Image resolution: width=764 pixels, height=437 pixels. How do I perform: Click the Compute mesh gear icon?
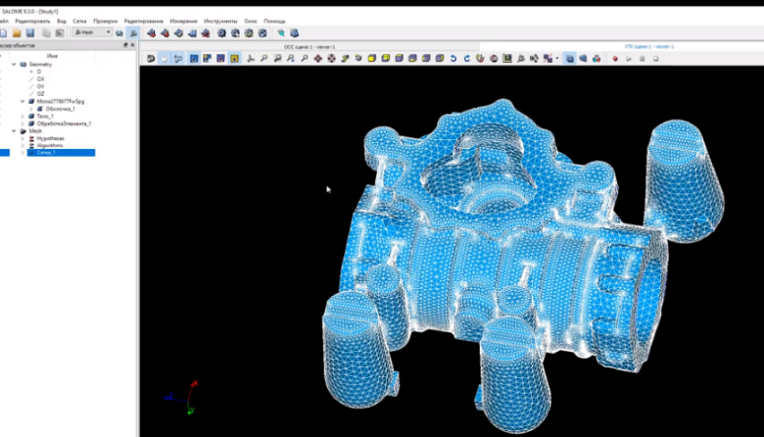(221, 32)
